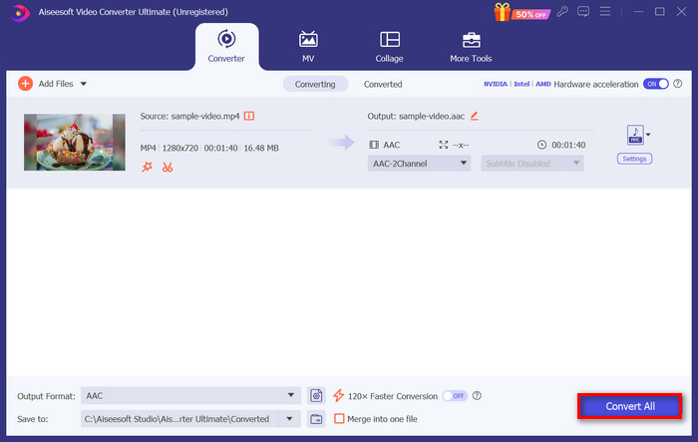Open the Collage tab

(389, 47)
